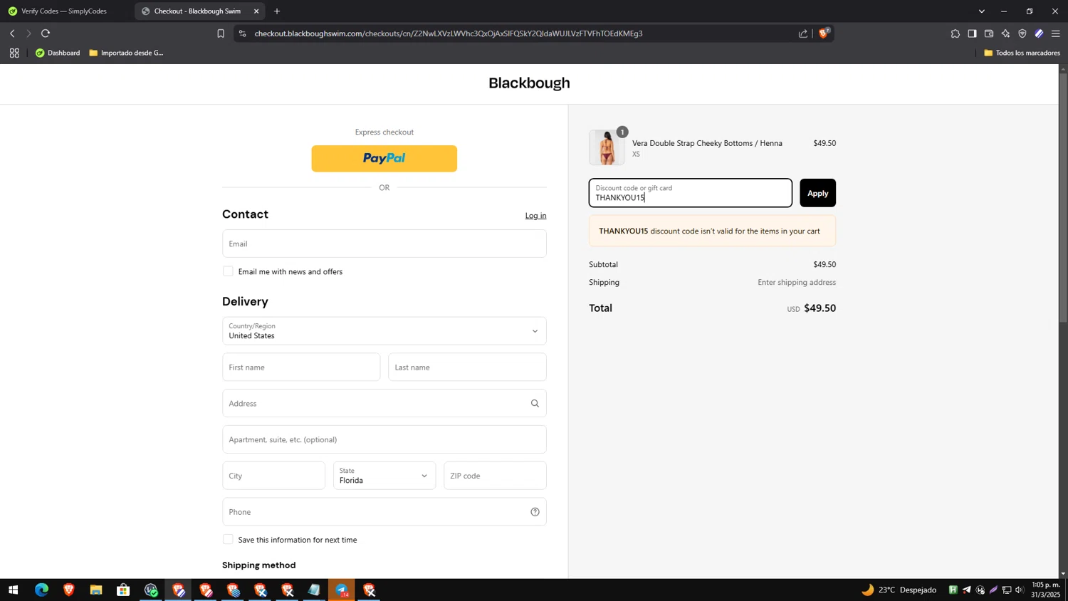Focus the Apartment, suite field
1068x601 pixels.
point(384,439)
